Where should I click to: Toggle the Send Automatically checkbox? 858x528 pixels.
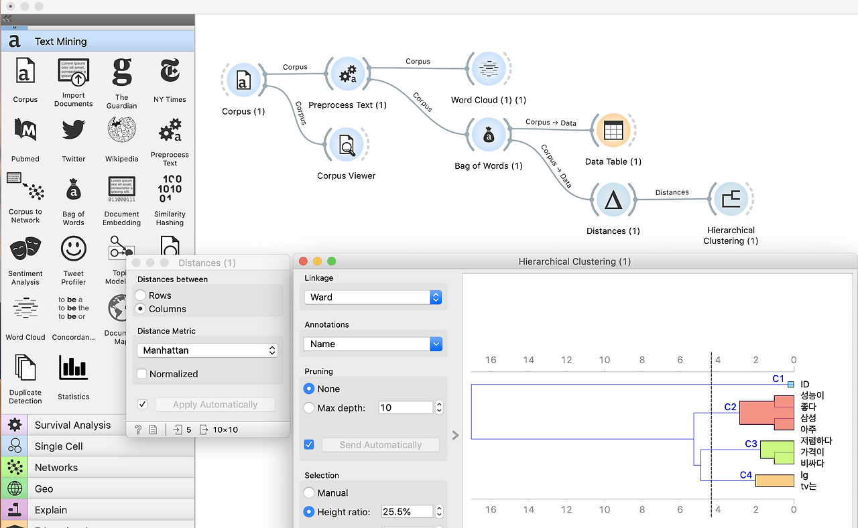[309, 444]
